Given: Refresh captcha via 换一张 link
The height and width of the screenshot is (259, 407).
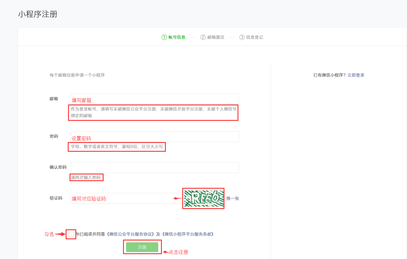Looking at the screenshot, I should point(233,198).
